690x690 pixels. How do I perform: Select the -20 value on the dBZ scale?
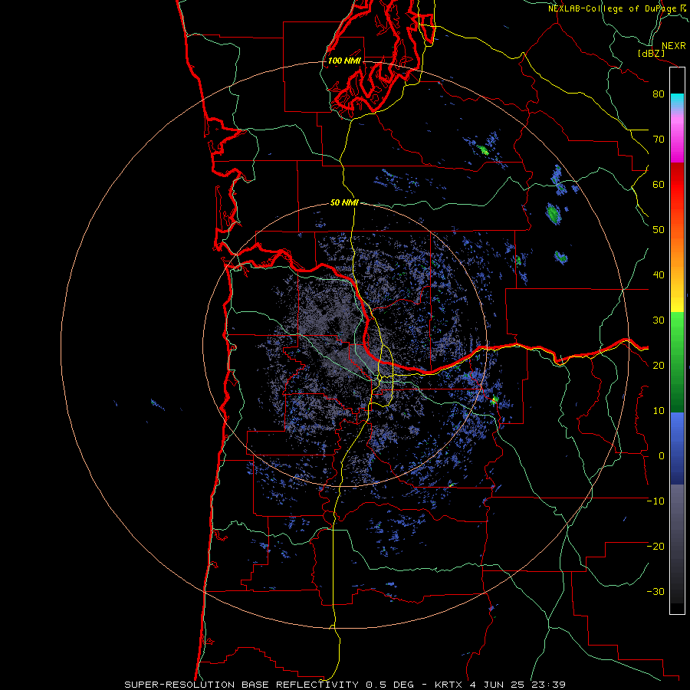(655, 547)
